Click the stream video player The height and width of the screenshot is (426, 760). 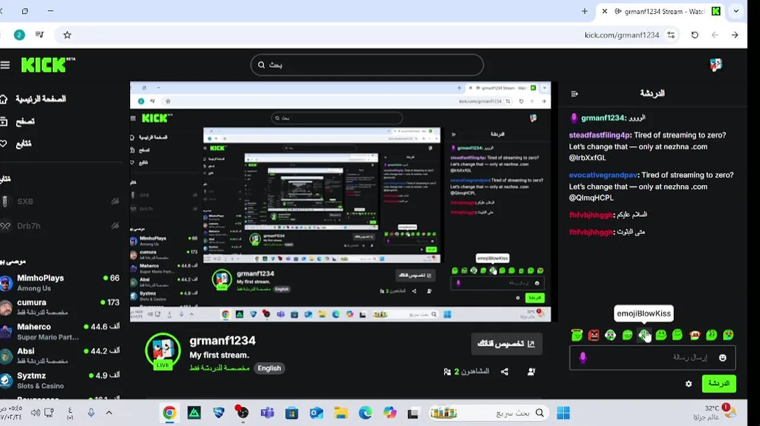(340, 202)
